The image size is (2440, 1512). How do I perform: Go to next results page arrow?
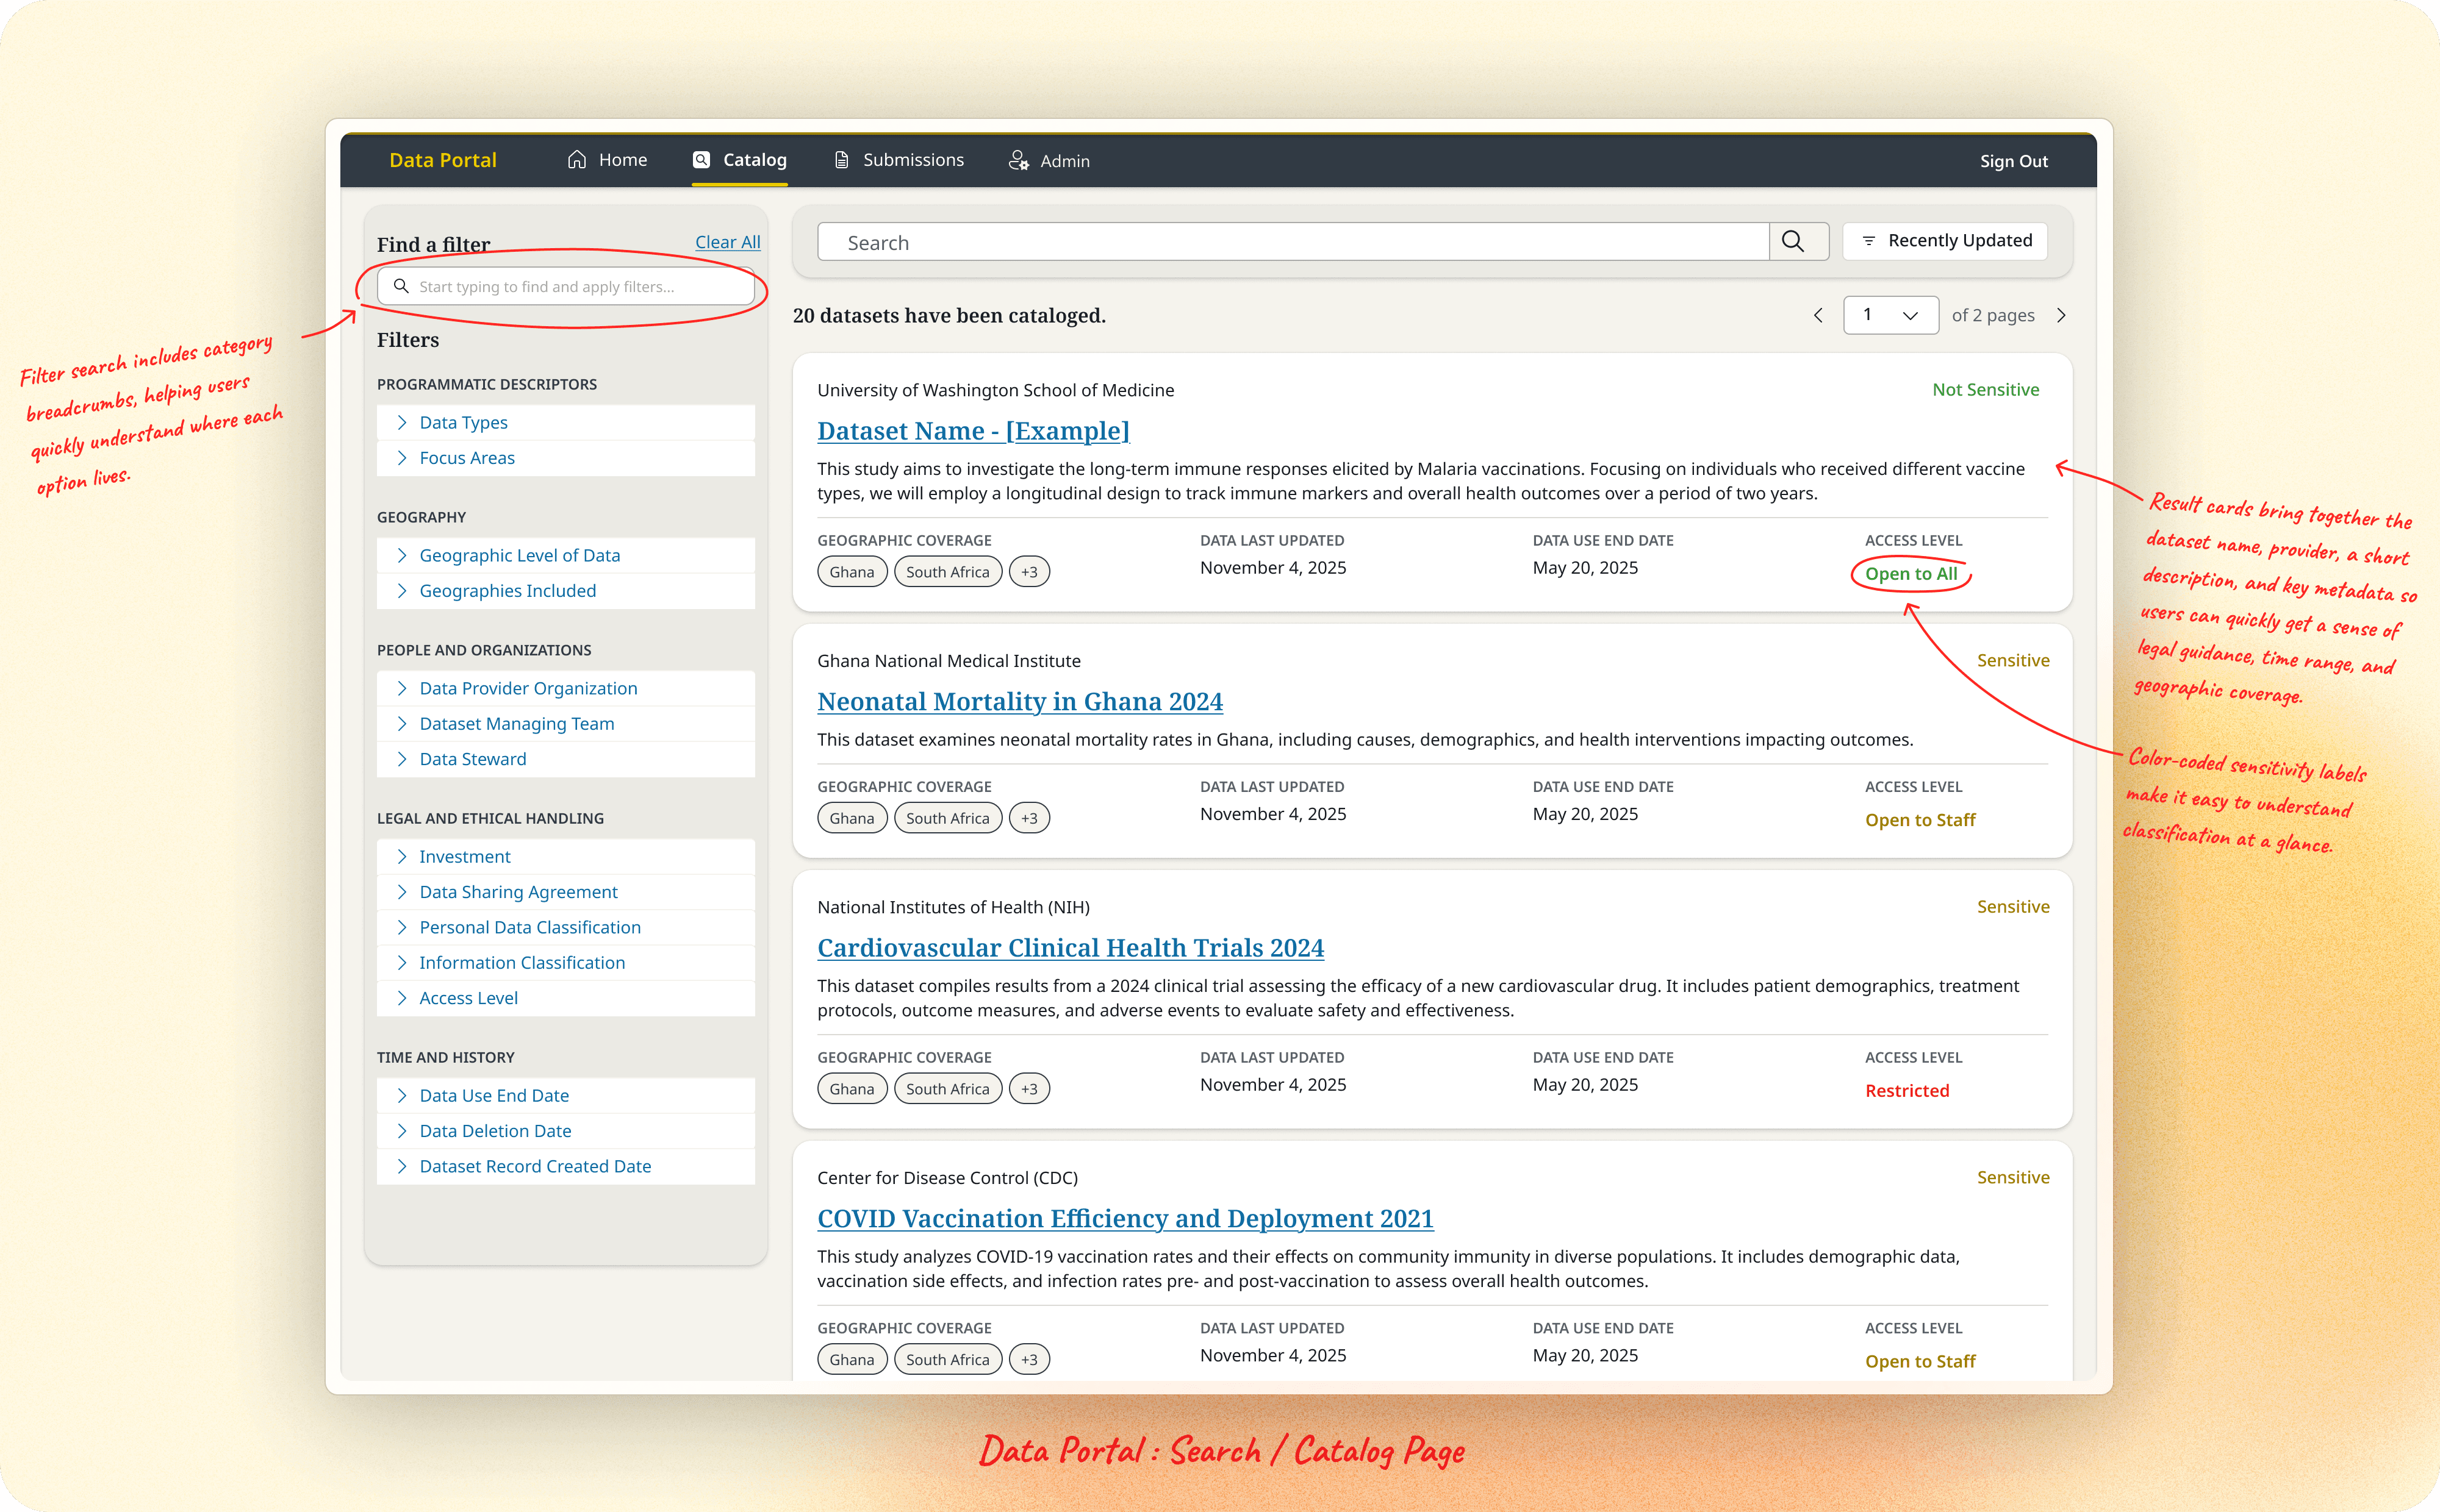pos(2061,315)
